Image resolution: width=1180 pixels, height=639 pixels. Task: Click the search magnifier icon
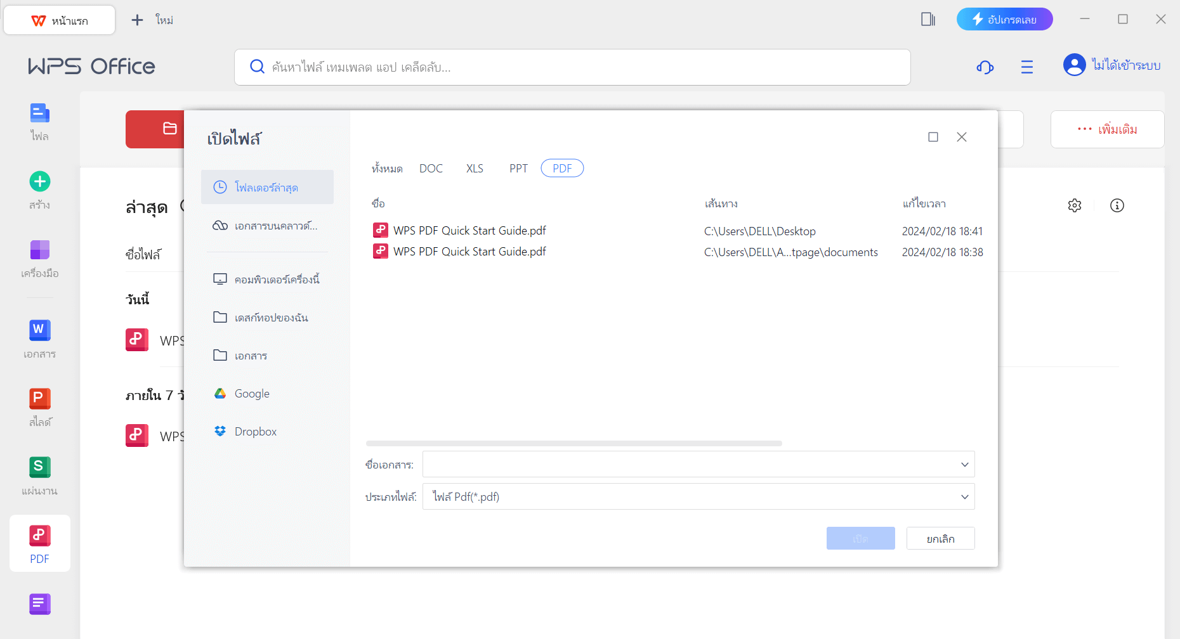pos(257,67)
